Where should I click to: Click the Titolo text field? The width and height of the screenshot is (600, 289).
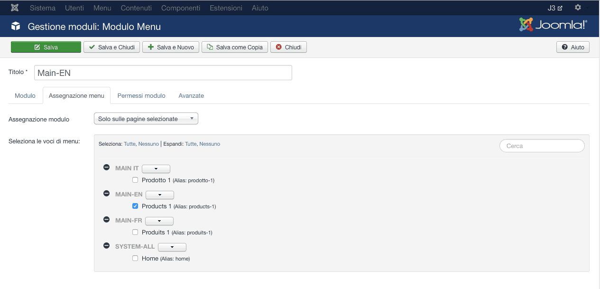163,73
